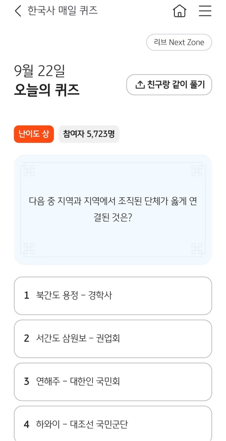Tap the 난이도 상 difficulty badge
Screen dimensions: 226x441
pyautogui.click(x=34, y=134)
